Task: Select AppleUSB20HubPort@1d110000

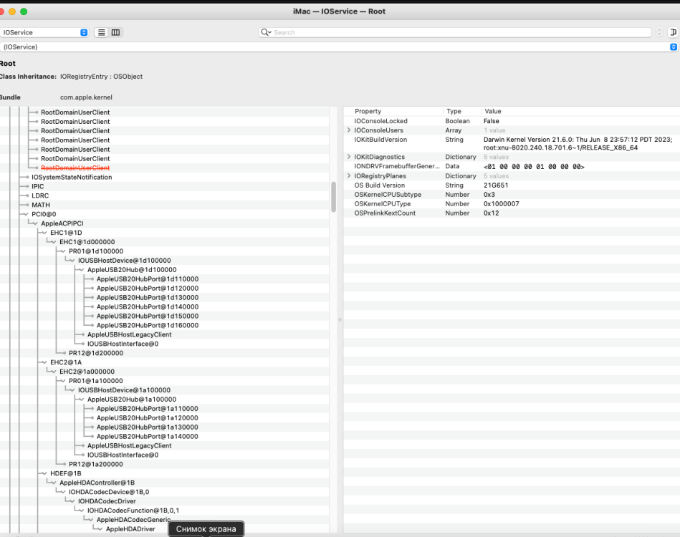Action: coord(148,279)
